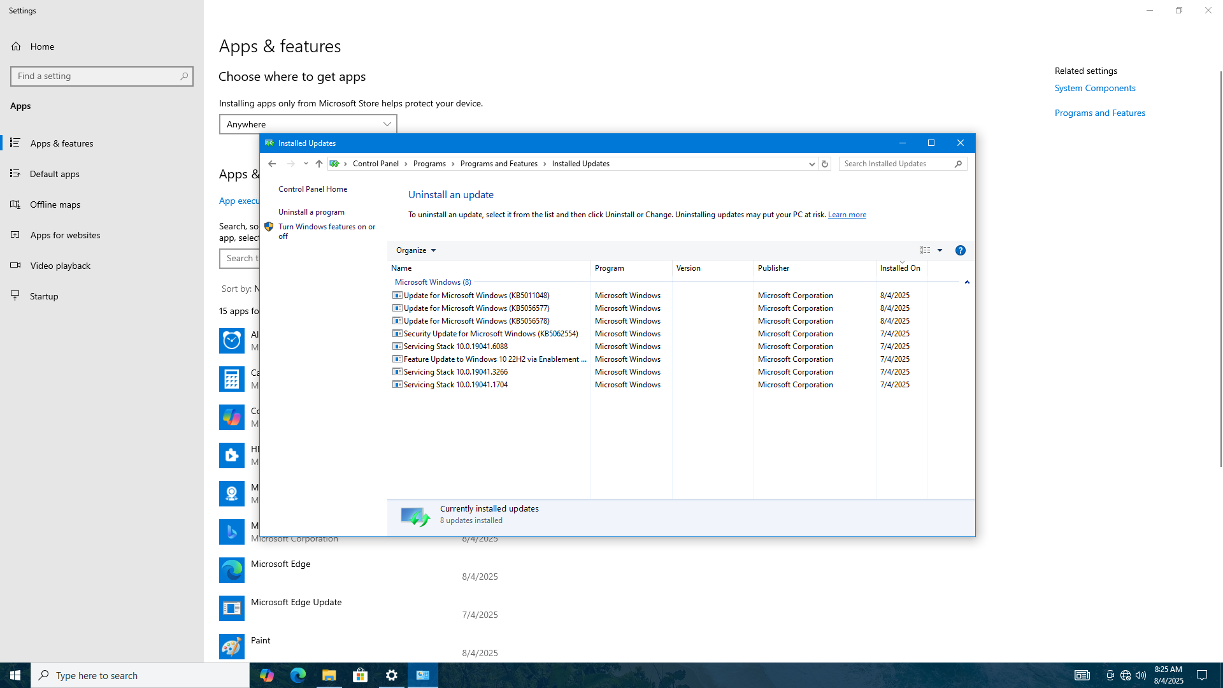Screen dimensions: 1223x688
Task: Click Programs and Features breadcrumb
Action: coord(499,164)
